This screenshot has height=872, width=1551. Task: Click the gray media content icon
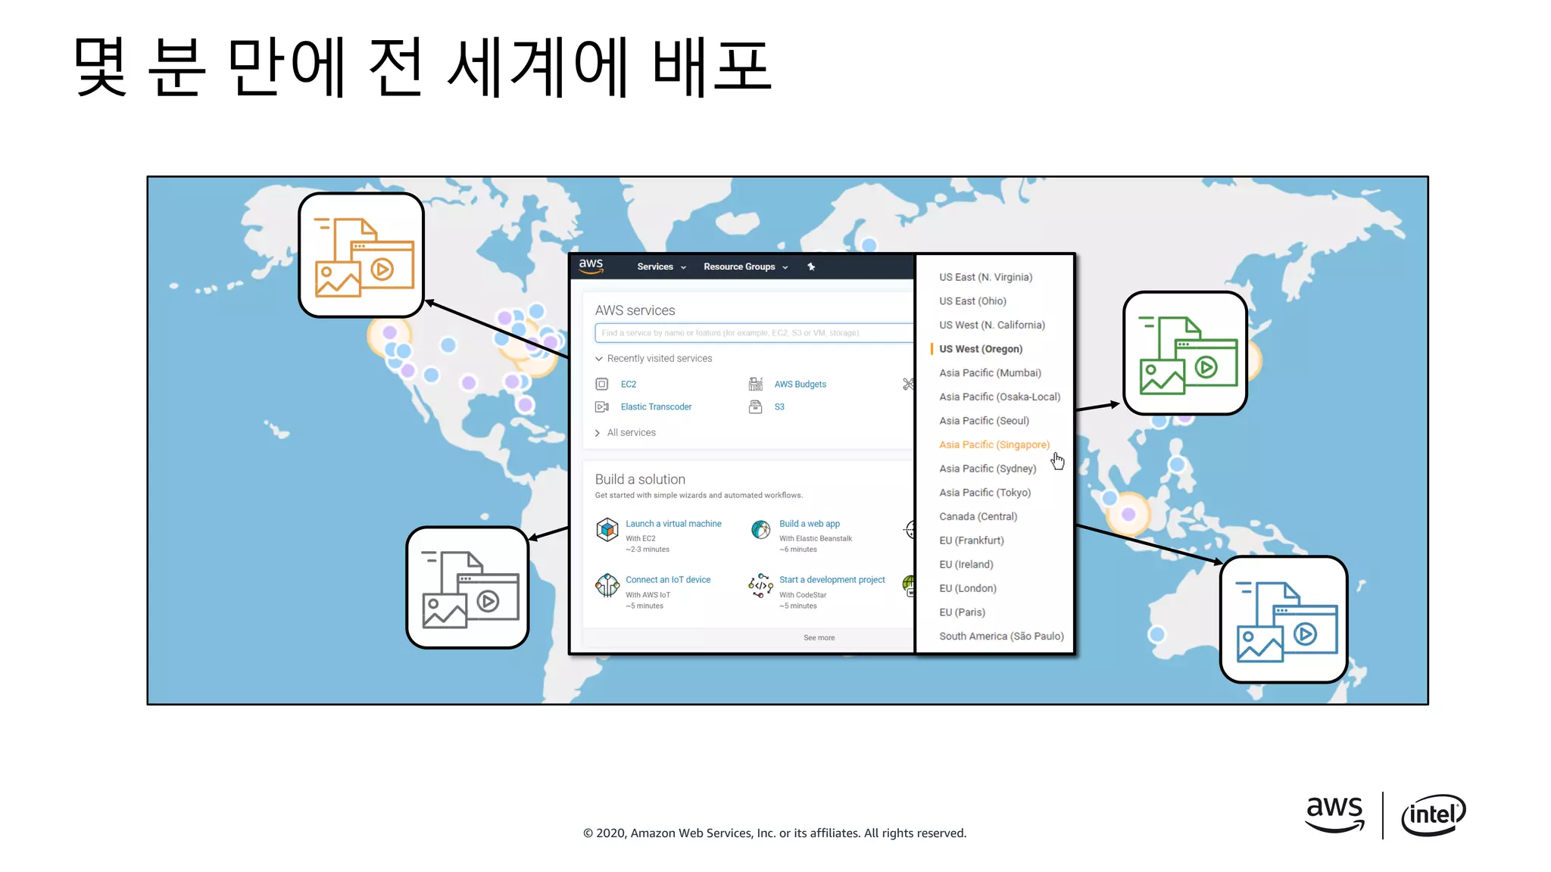(x=467, y=588)
